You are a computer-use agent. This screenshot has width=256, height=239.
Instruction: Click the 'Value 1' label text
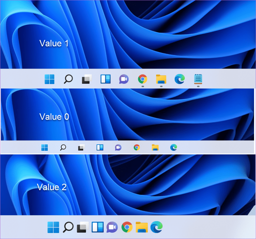pos(54,44)
